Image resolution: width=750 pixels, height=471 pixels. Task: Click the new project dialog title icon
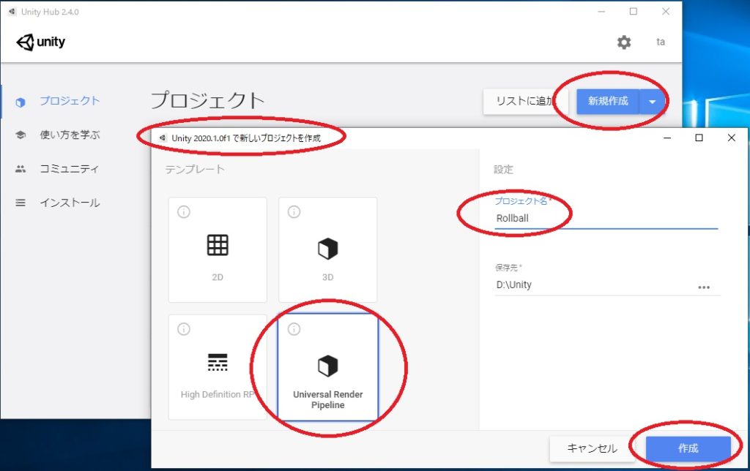[163, 137]
